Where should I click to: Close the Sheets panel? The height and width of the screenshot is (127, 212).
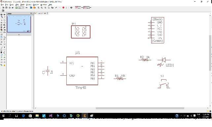point(33,13)
